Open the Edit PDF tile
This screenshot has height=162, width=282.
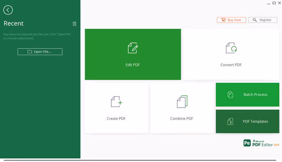click(x=133, y=54)
